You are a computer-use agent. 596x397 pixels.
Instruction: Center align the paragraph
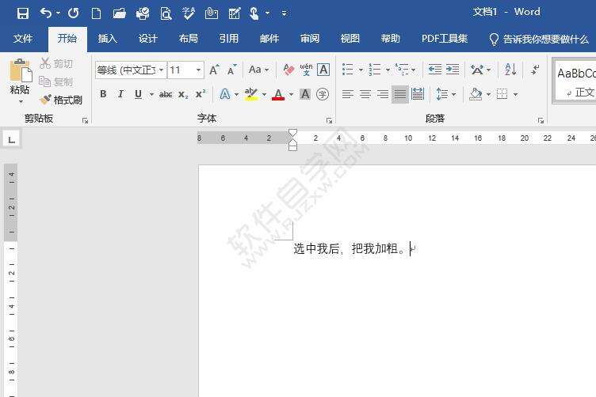[x=365, y=94]
